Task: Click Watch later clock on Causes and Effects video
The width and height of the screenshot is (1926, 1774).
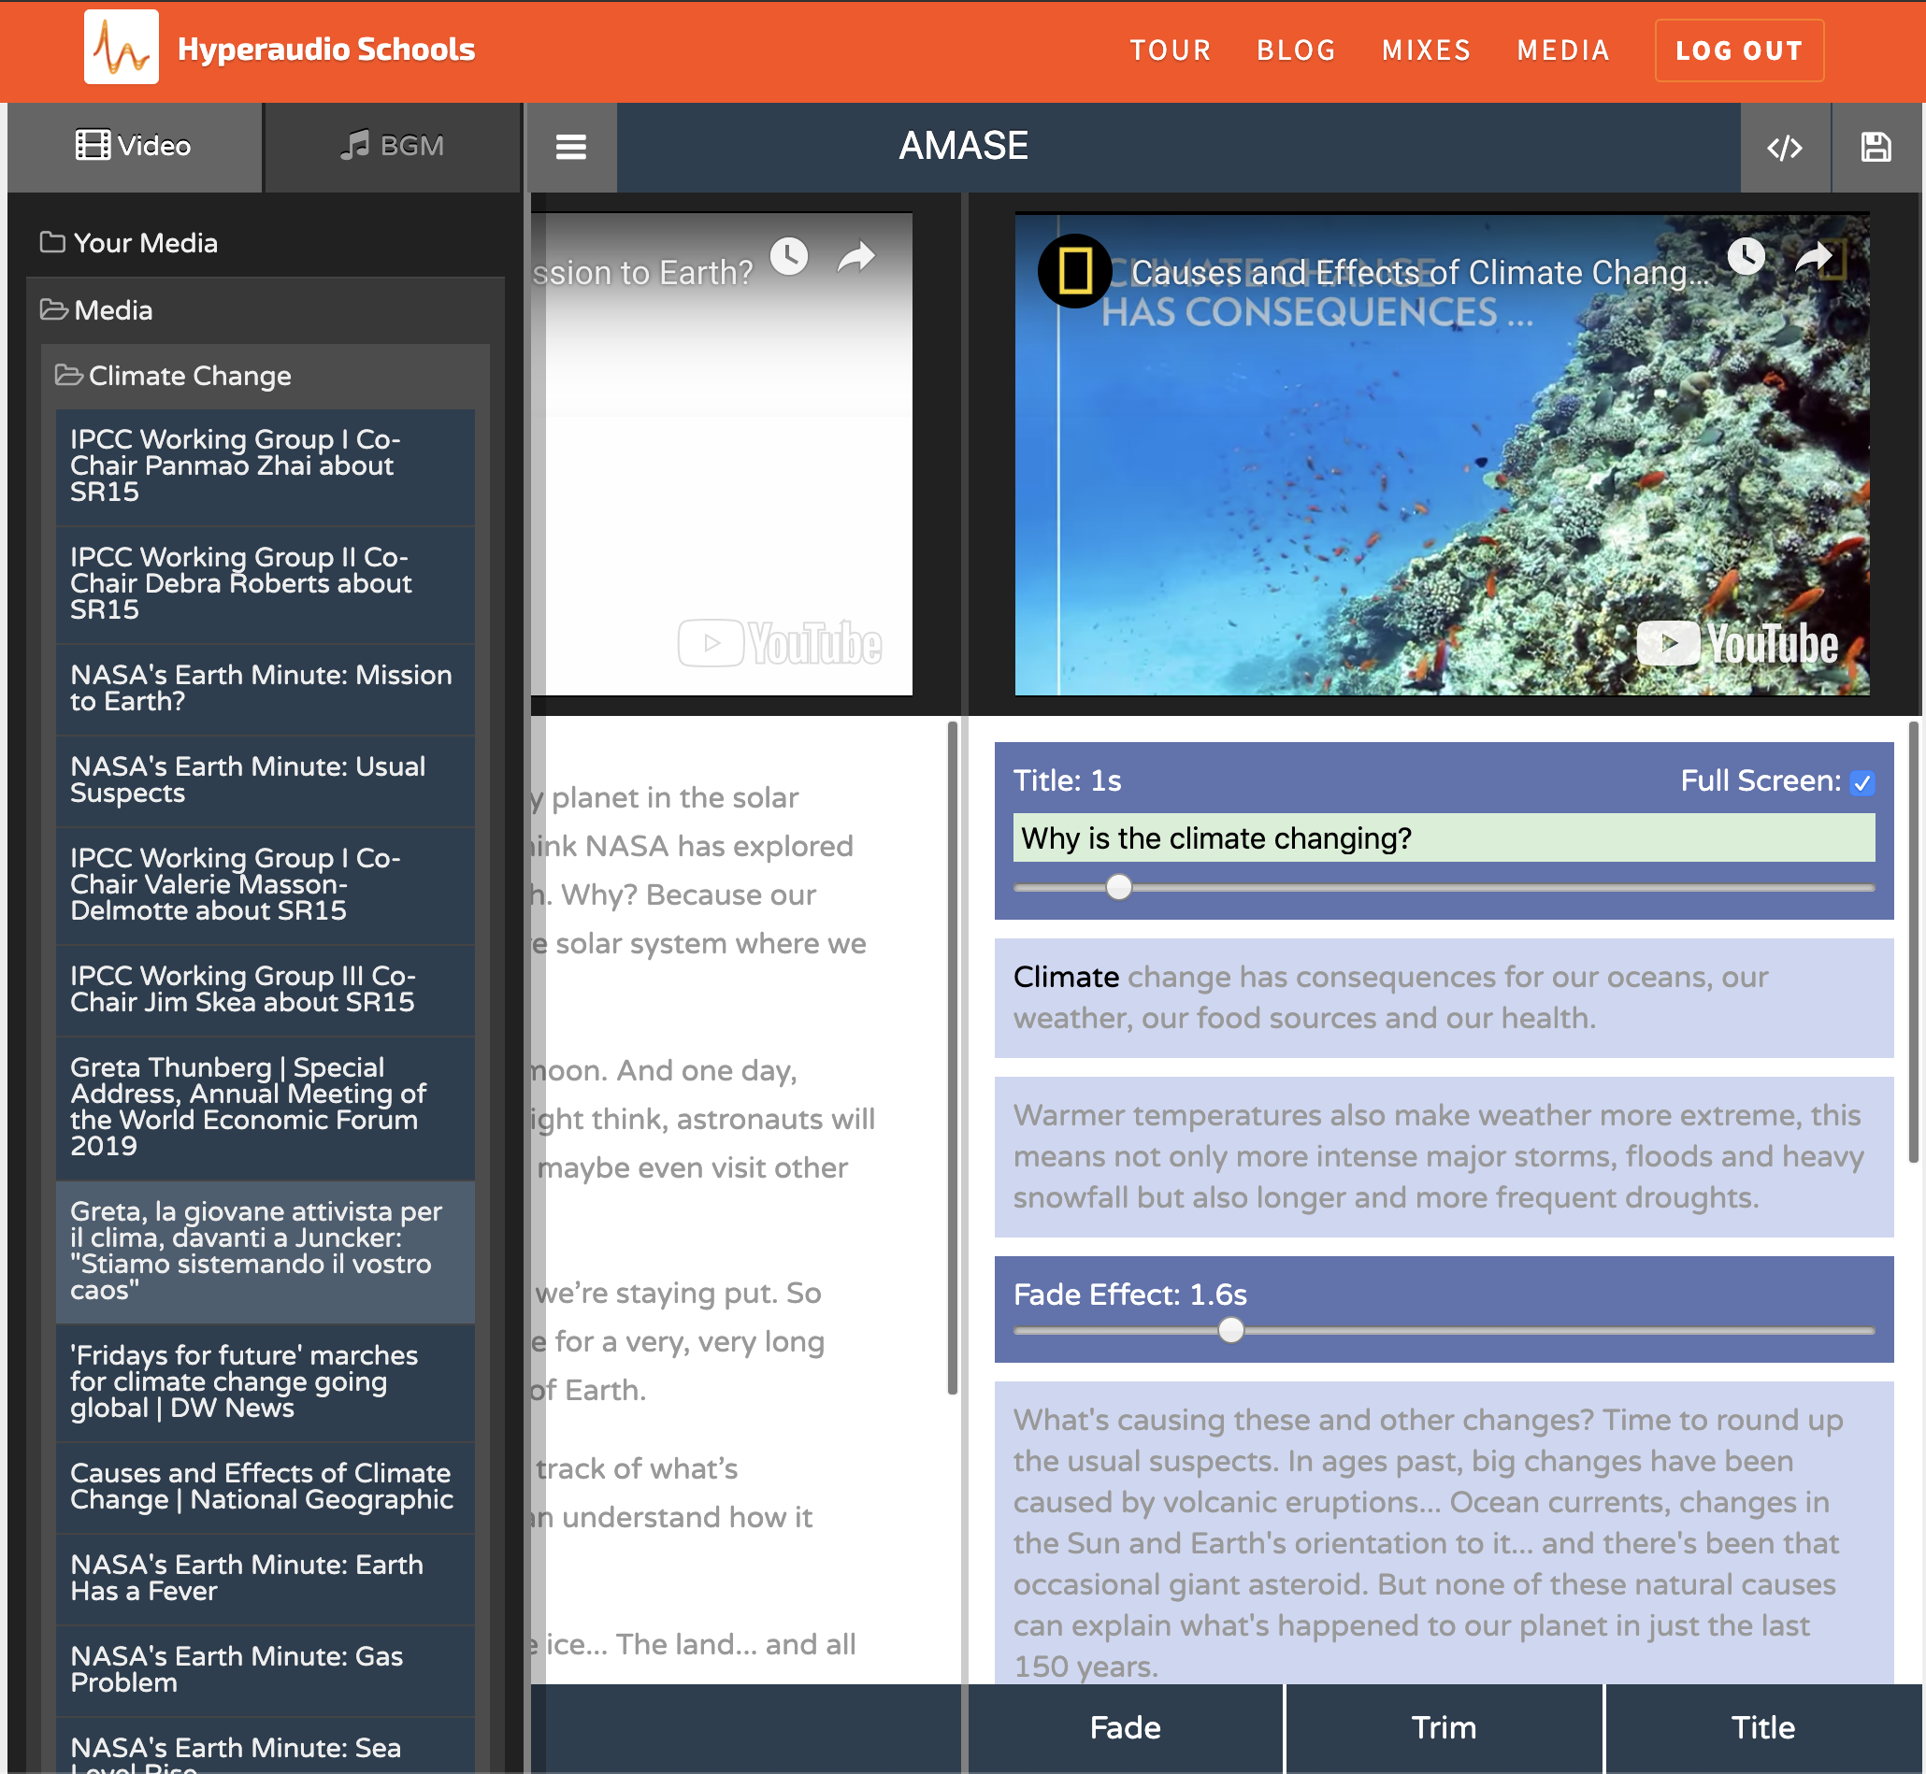Action: pyautogui.click(x=1746, y=256)
